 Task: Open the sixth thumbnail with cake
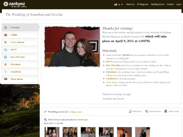click(142, 132)
